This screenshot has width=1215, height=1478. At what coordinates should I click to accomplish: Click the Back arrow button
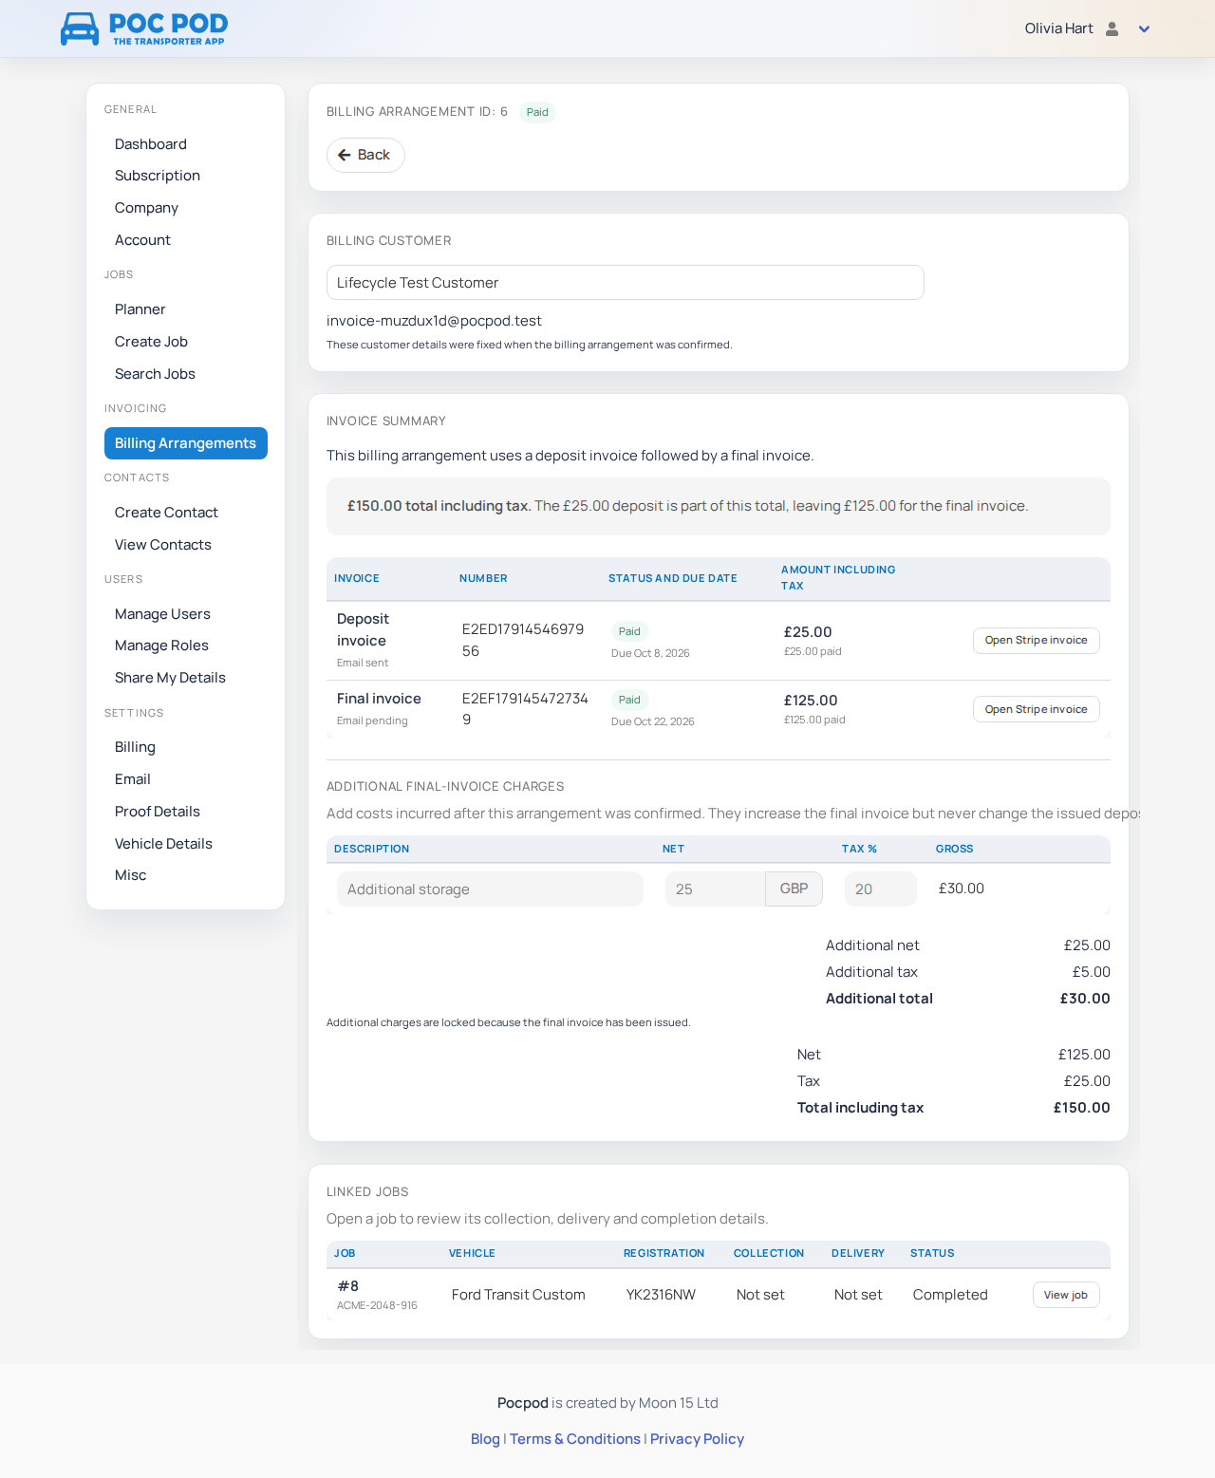365,155
